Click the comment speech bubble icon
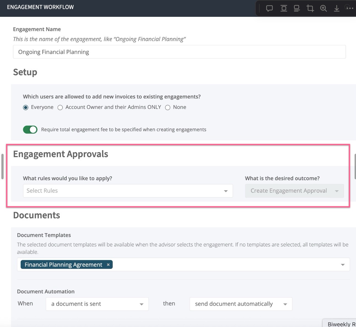The width and height of the screenshot is (356, 327). pos(269,8)
